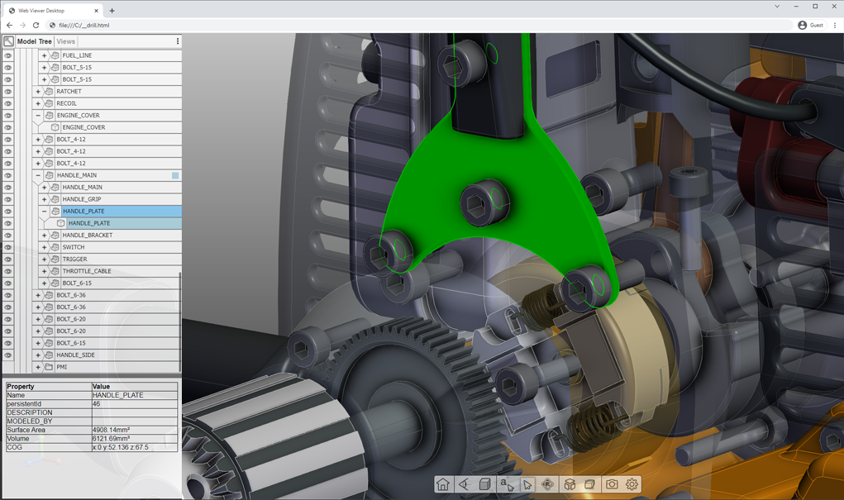This screenshot has width=844, height=500.
Task: Open the model tree three-dot options menu
Action: (177, 41)
